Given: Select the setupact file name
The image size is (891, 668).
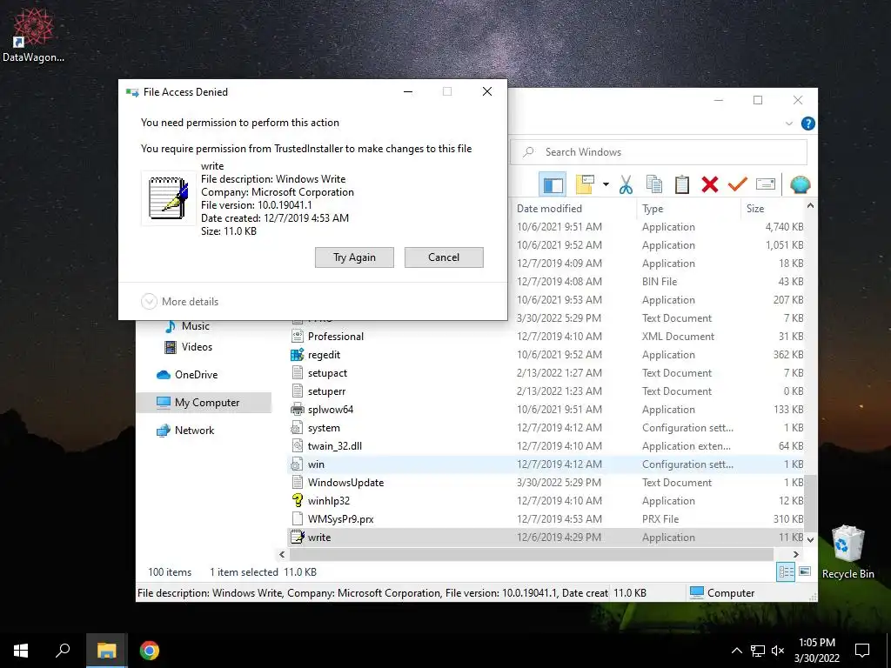Looking at the screenshot, I should point(327,373).
